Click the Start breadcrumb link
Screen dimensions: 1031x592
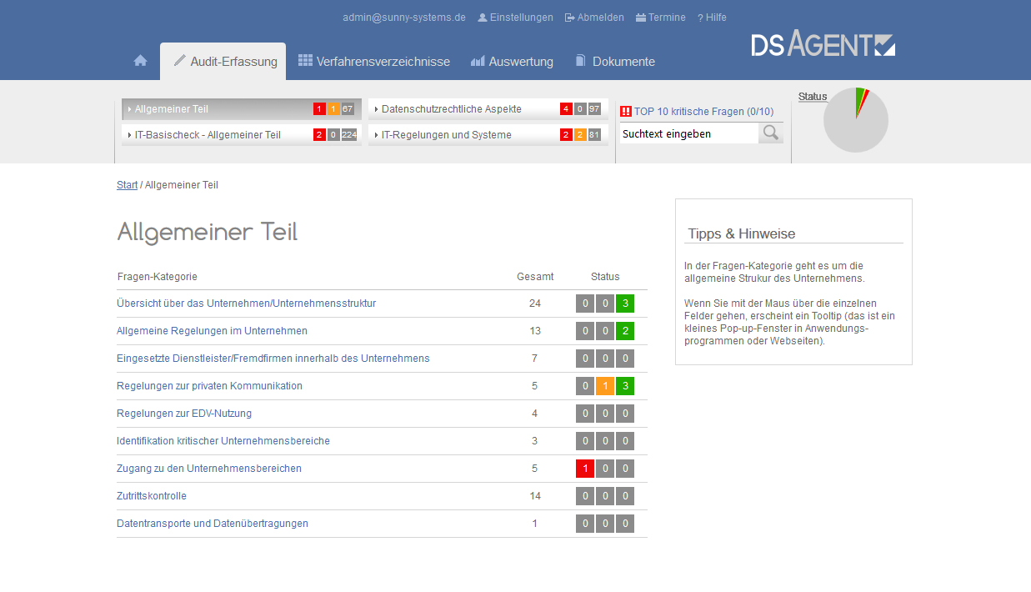(x=127, y=185)
